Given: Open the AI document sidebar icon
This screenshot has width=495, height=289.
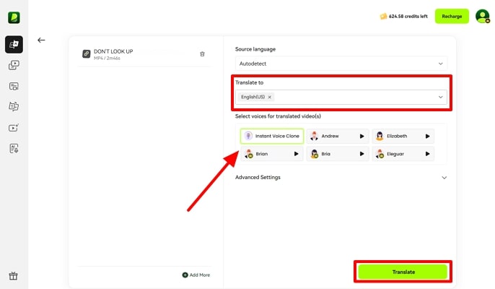Looking at the screenshot, I should [x=14, y=148].
